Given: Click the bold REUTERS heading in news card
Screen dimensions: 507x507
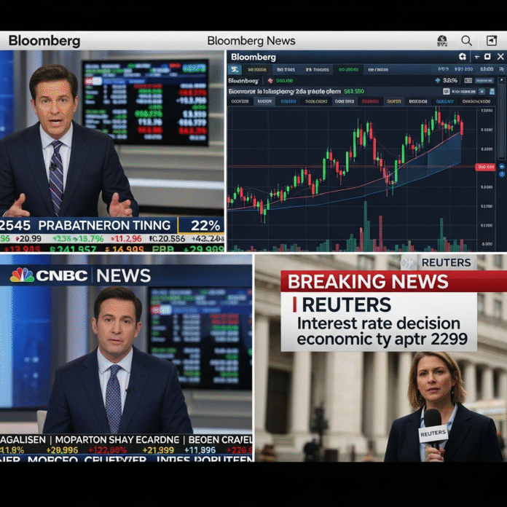Looking at the screenshot, I should [346, 304].
